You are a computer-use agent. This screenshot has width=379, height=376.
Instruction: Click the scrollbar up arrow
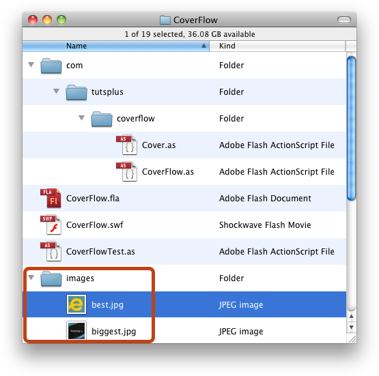coord(351,317)
